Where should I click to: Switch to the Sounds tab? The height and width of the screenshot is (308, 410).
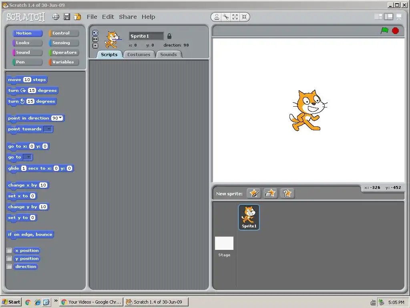pyautogui.click(x=169, y=55)
